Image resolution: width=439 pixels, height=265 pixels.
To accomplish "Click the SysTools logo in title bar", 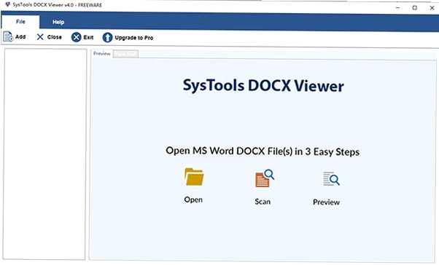I will [x=8, y=5].
